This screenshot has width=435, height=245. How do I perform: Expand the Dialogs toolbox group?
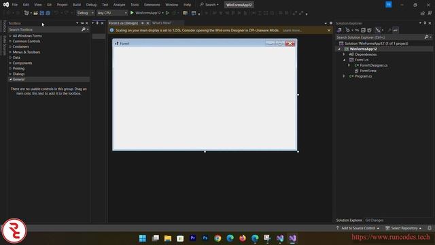10,74
